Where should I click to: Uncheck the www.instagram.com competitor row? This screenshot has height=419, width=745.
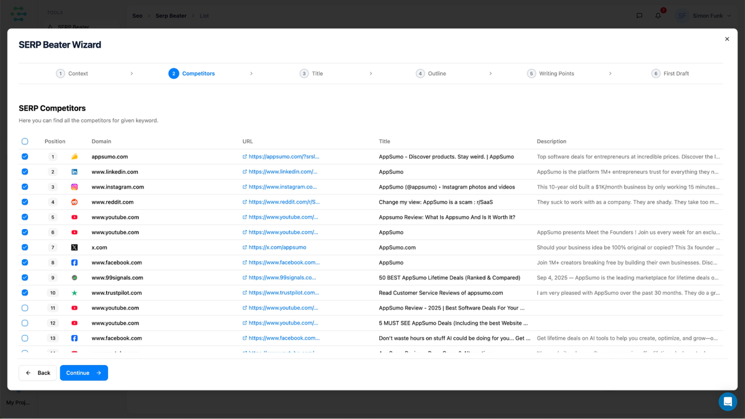[x=25, y=187]
